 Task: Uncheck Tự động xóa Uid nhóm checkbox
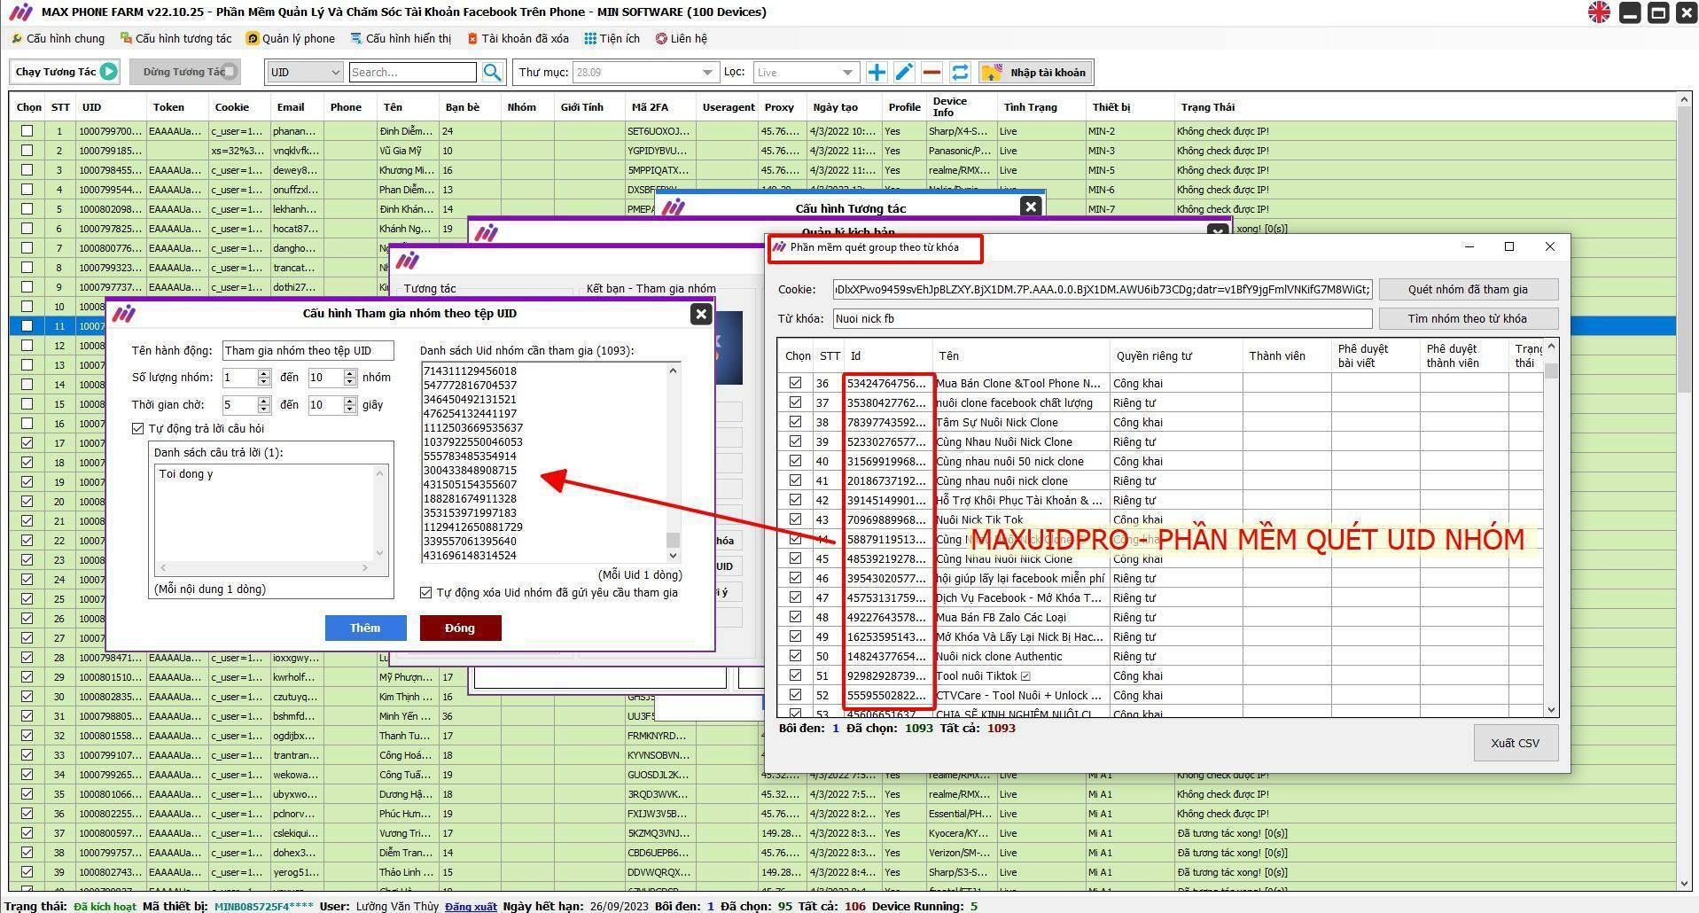(426, 592)
